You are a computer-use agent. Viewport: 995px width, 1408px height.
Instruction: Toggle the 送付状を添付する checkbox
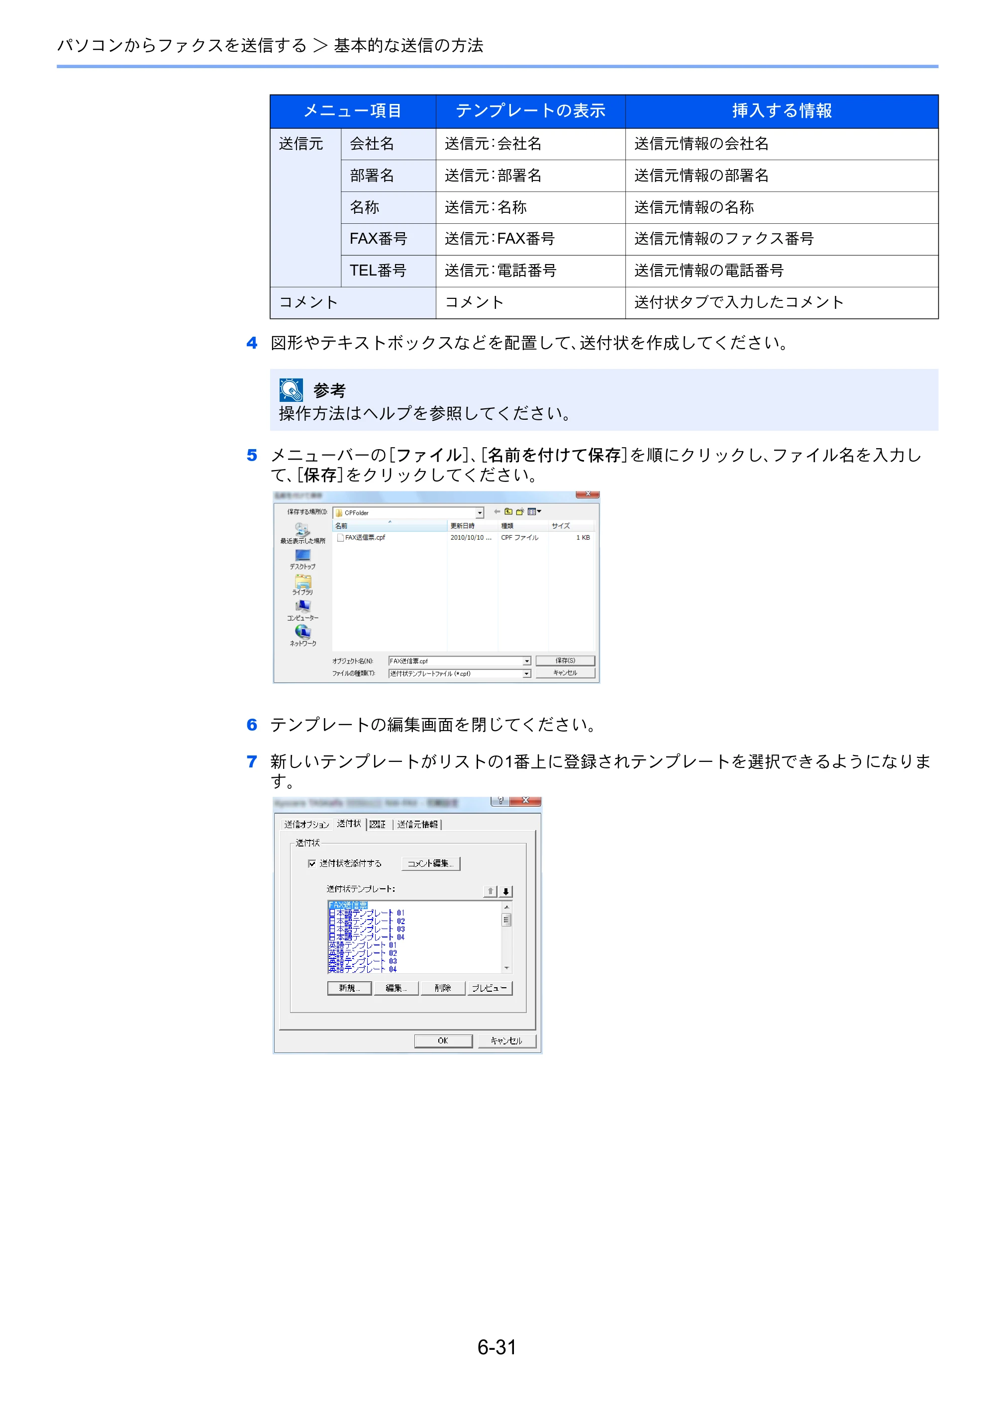click(311, 863)
